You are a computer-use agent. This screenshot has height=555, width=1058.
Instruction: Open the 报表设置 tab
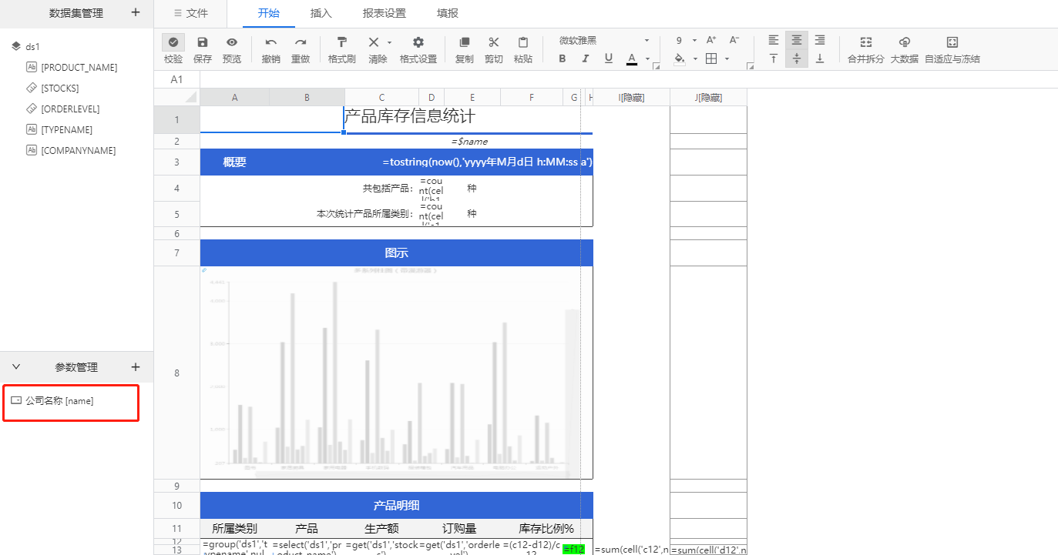click(385, 13)
